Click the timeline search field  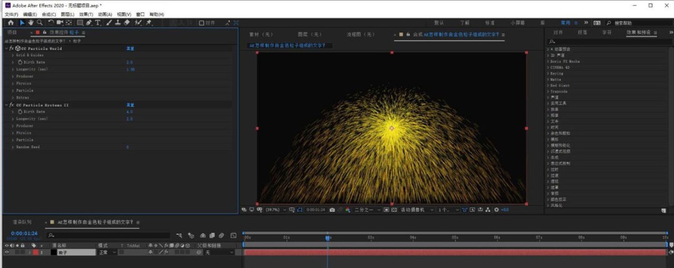click(109, 236)
